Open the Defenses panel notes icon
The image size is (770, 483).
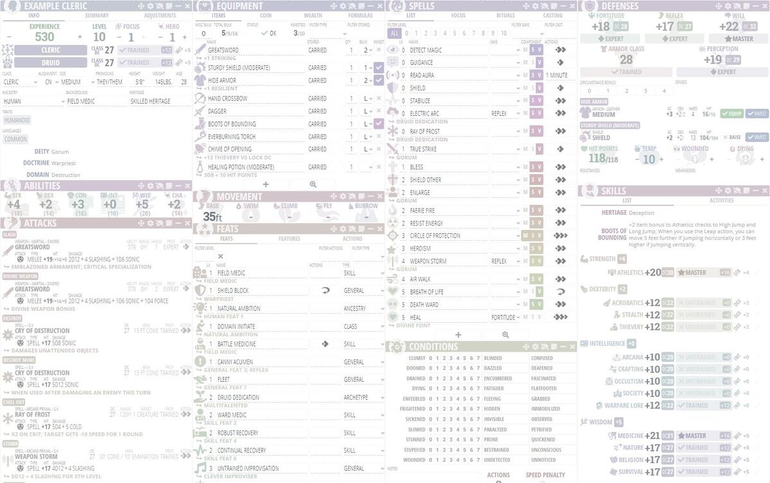[x=746, y=6]
